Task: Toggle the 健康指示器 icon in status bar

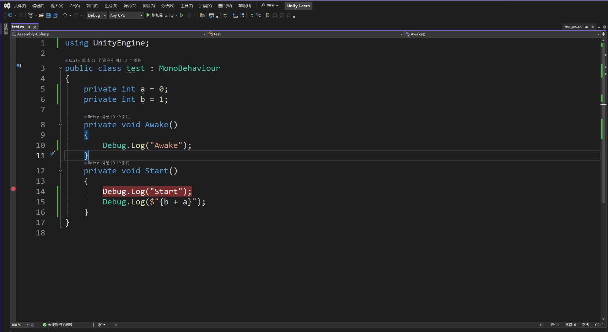Action: pos(33,325)
